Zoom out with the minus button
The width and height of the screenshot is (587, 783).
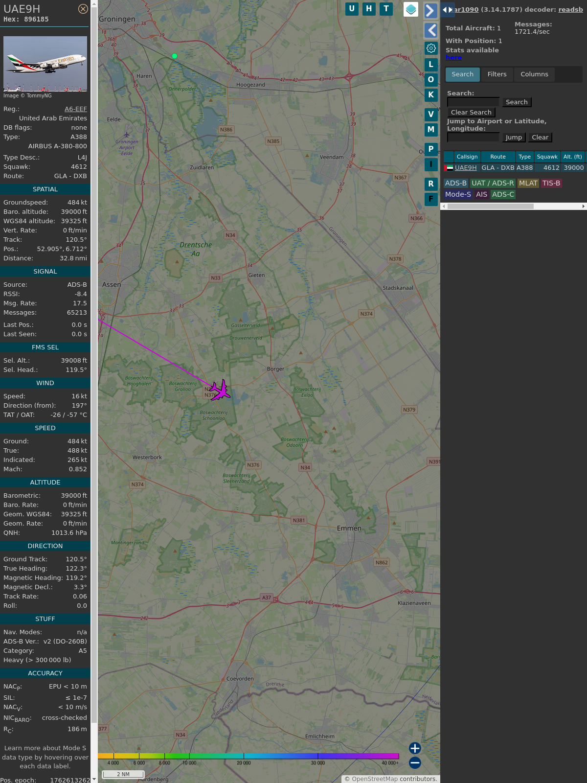[415, 762]
